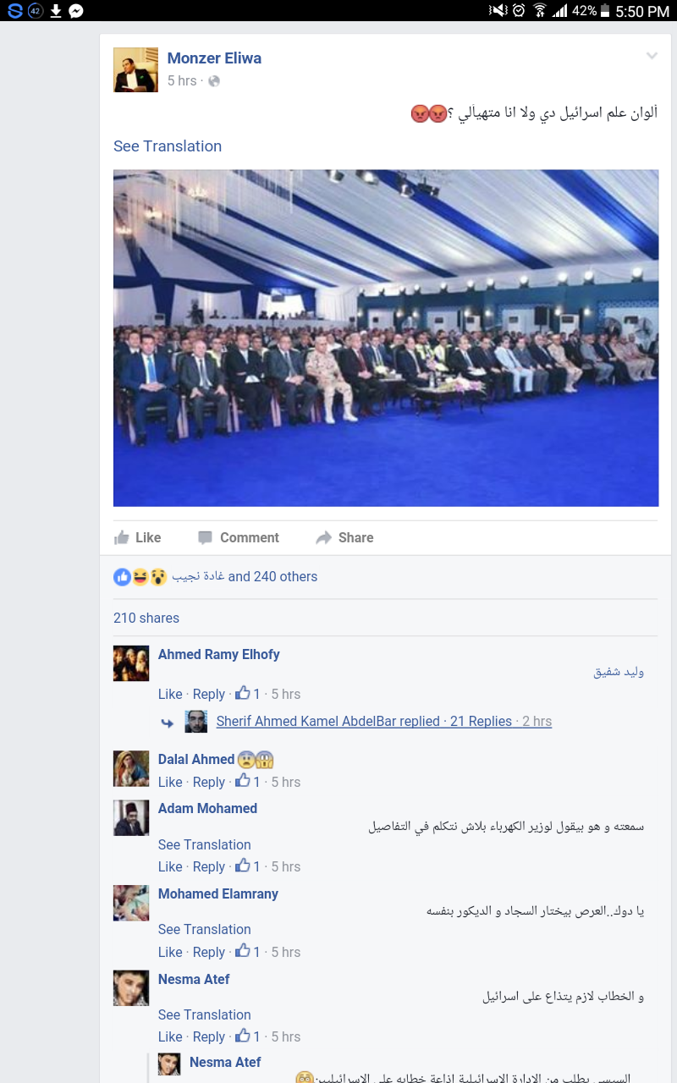
Task: Tap the Share arrow icon
Action: 323,537
